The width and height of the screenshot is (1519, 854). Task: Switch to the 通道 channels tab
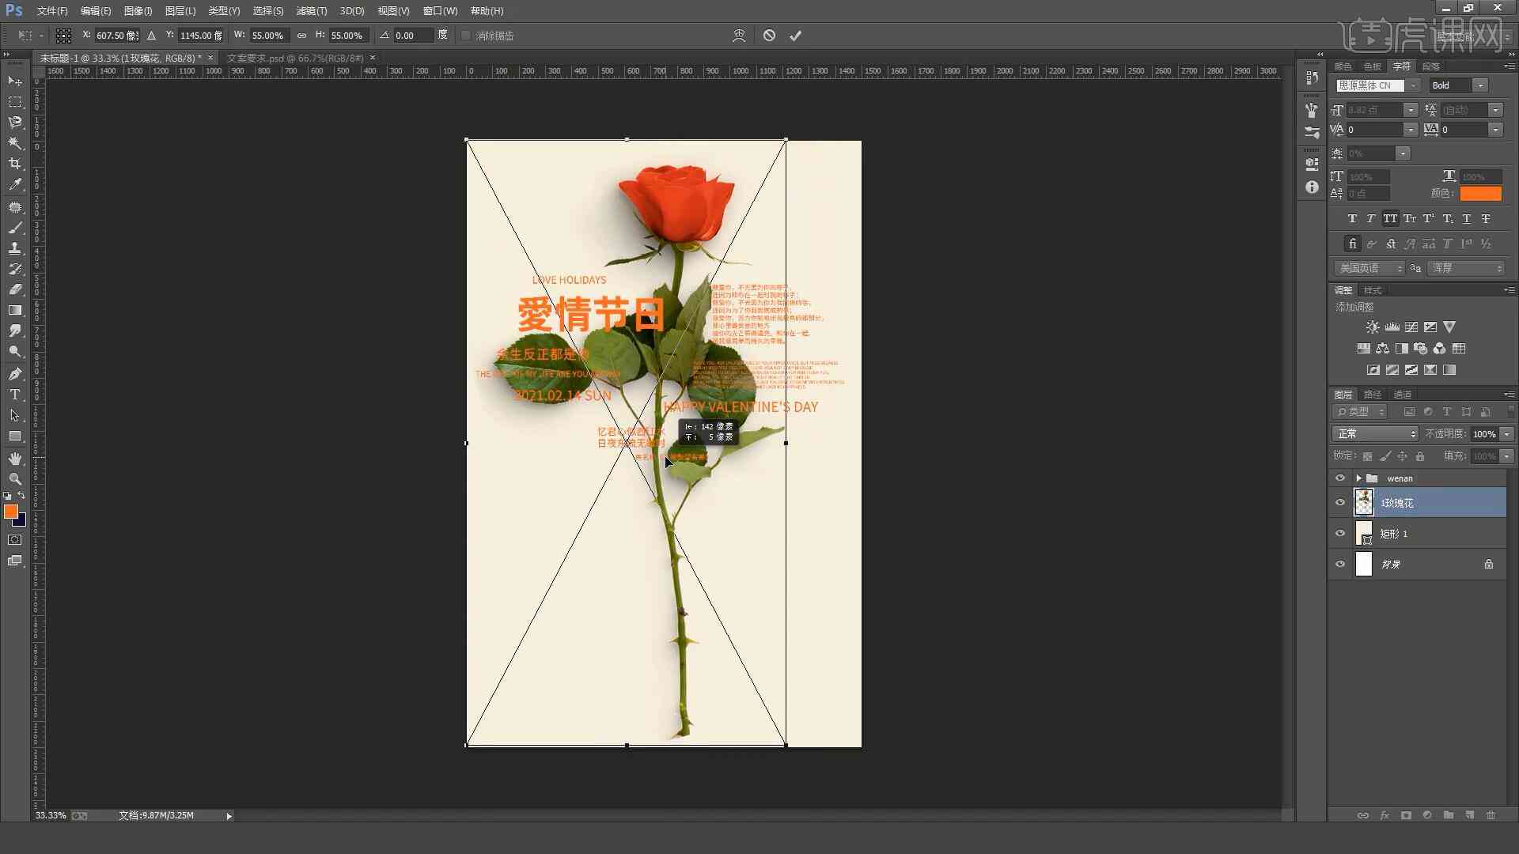1403,395
